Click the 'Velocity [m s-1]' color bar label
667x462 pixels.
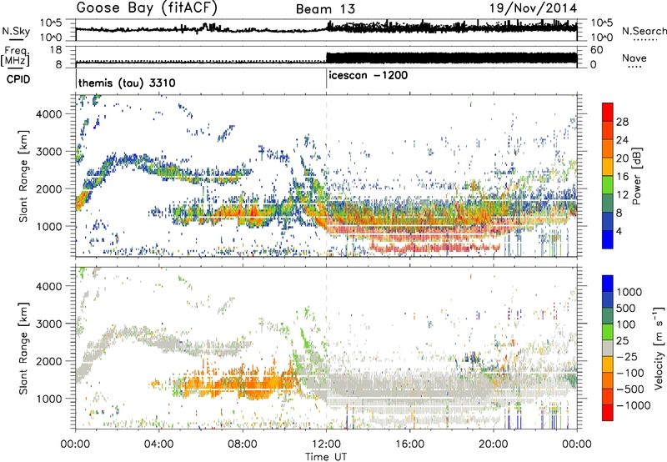click(659, 348)
